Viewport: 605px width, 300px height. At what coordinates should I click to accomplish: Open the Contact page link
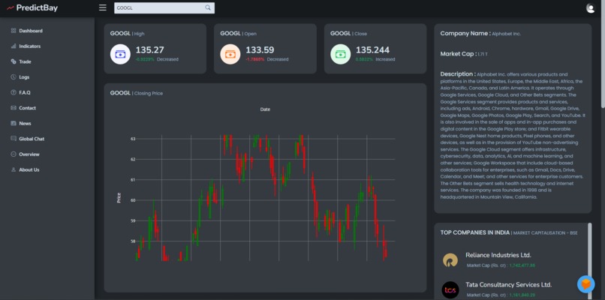27,108
